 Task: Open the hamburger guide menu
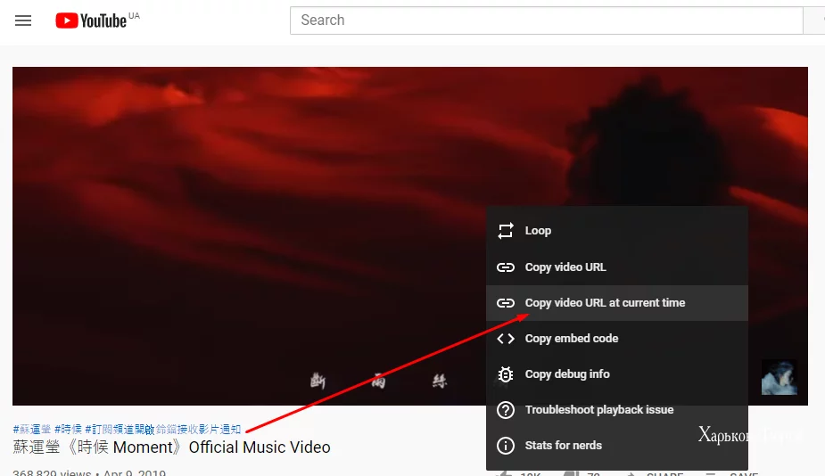click(x=23, y=21)
